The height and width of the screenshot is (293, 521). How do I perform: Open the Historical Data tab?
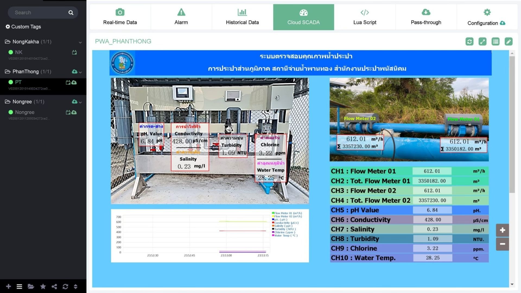point(242,17)
